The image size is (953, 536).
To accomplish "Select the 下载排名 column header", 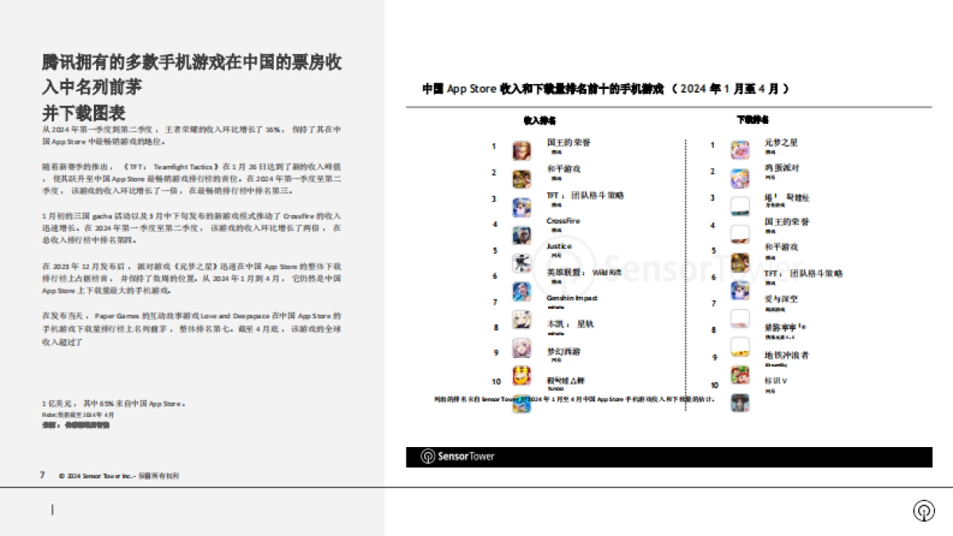I will point(752,120).
